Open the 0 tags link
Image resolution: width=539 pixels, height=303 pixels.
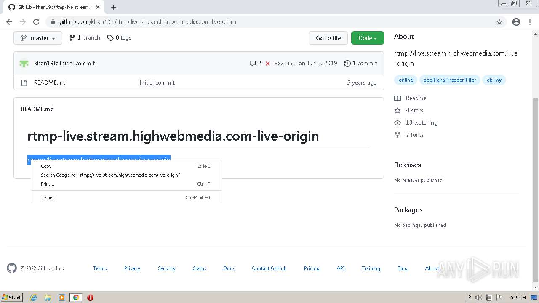pos(119,37)
